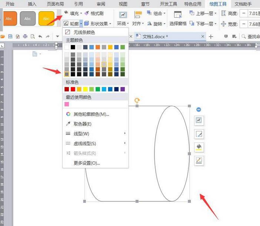Screen dimensions: 260x226
Task: Pick the yellow standard color swatch
Action: click(86, 89)
